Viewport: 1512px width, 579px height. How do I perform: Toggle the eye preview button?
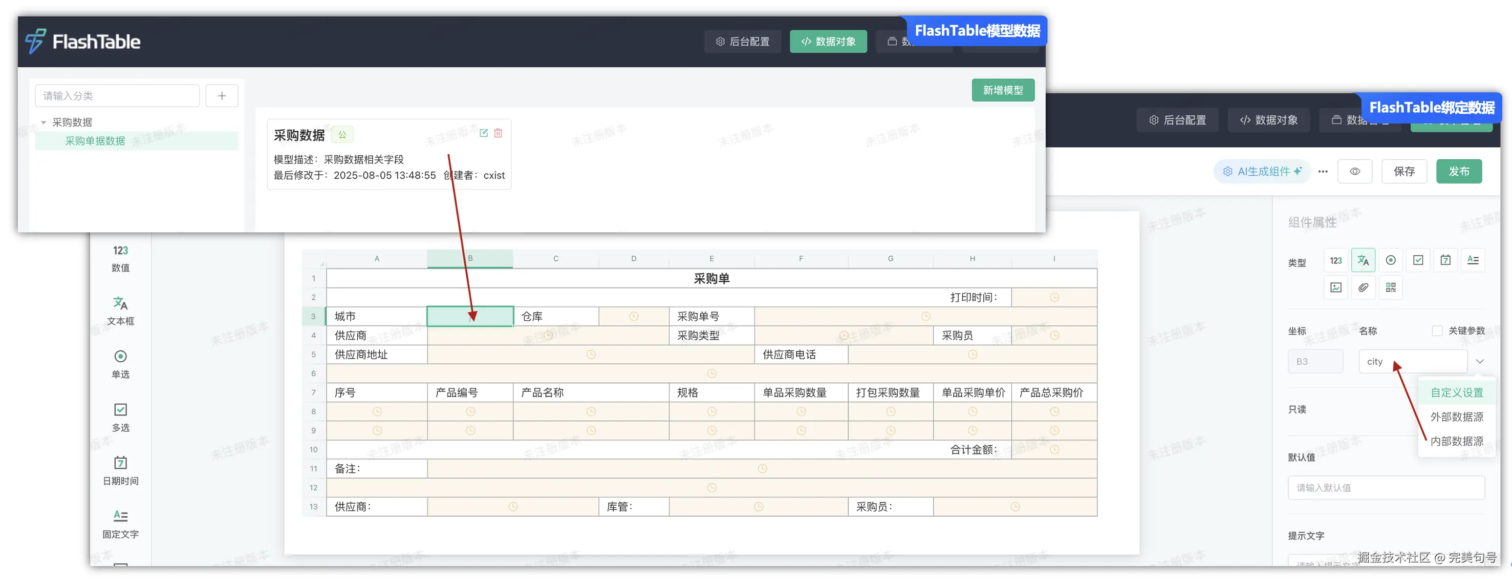click(x=1355, y=171)
